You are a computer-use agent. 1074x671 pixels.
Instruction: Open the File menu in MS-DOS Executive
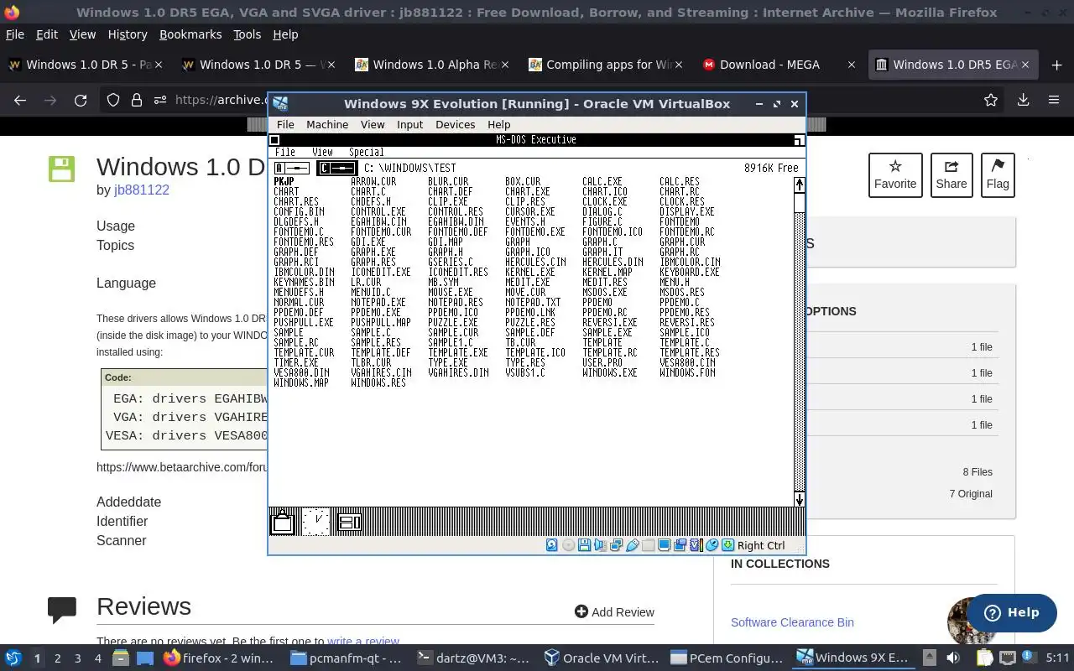(x=285, y=152)
